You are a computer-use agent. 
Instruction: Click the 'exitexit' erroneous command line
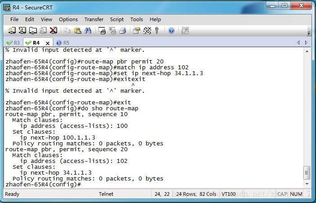point(75,79)
